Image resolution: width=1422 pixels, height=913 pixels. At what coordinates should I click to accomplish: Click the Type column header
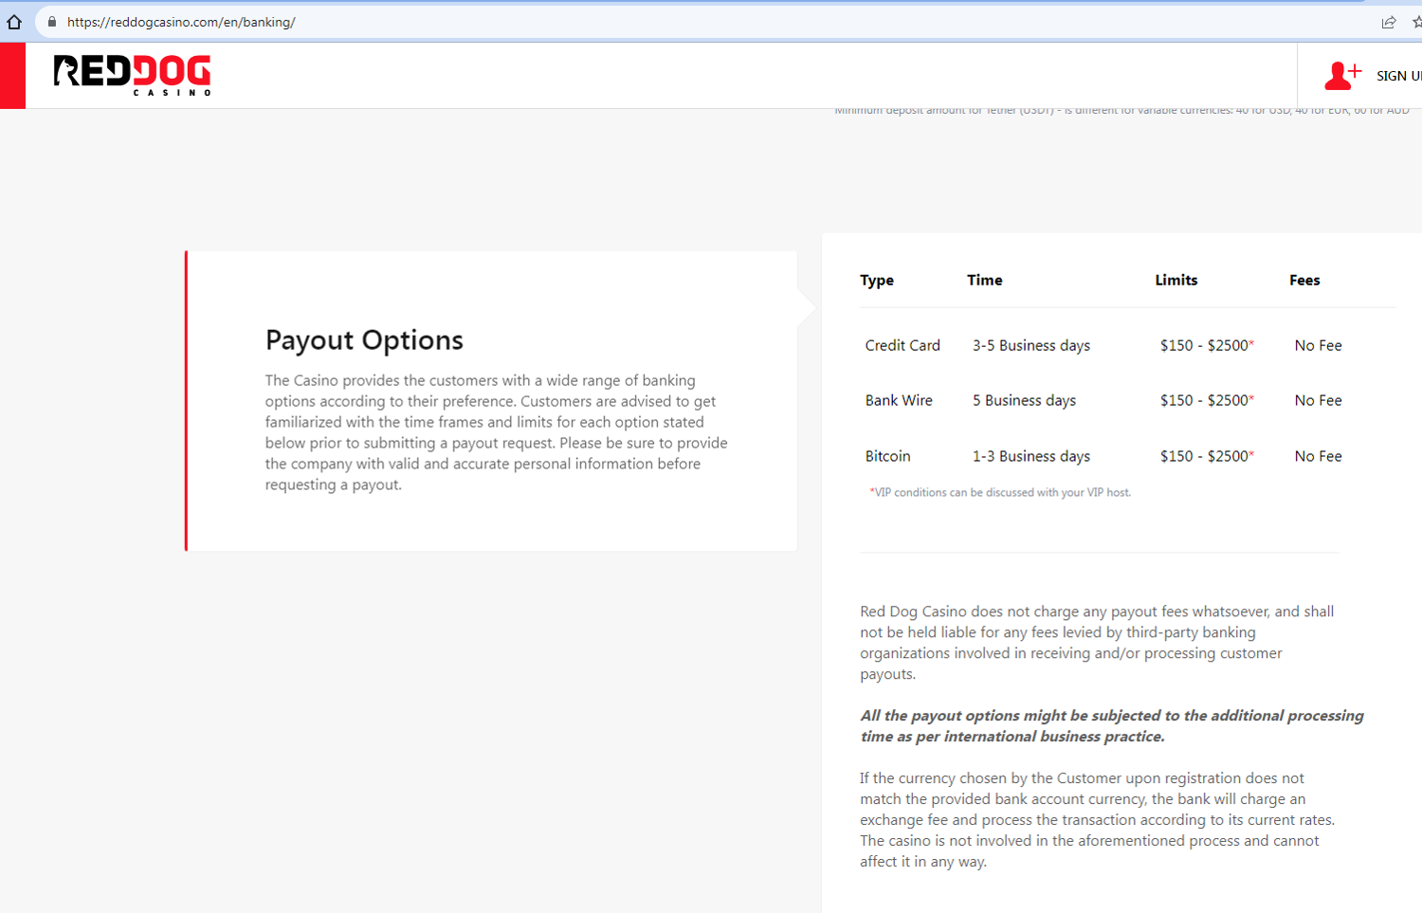click(877, 281)
